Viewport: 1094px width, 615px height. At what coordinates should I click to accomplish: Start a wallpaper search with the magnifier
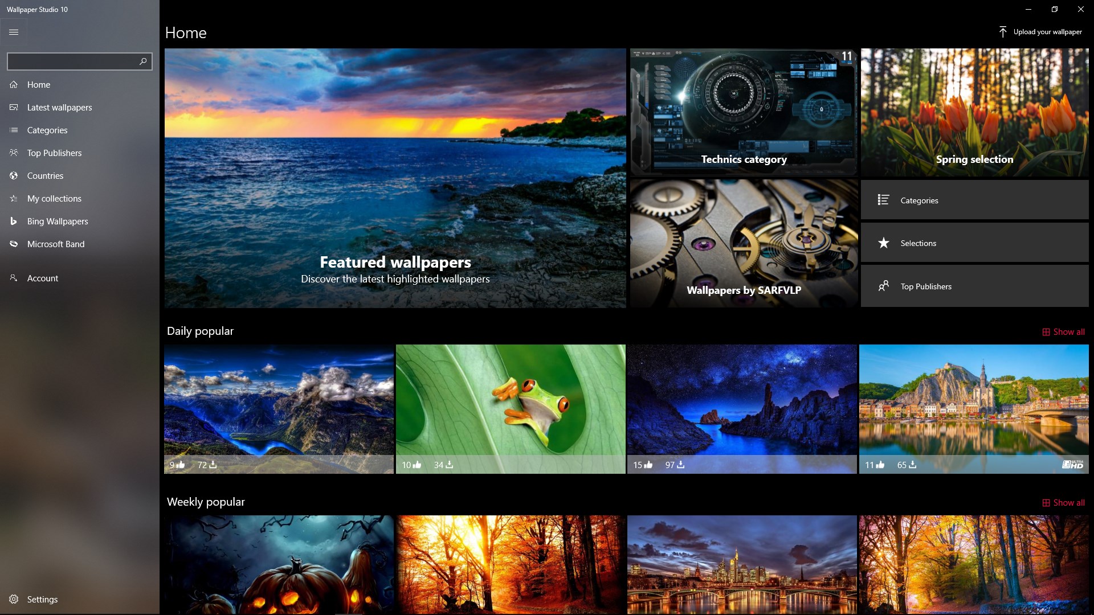coord(142,61)
